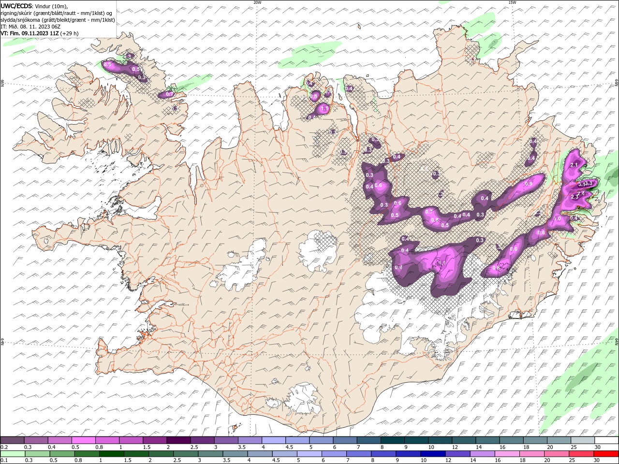Click the '3.5' label on the lower scale

point(226,461)
